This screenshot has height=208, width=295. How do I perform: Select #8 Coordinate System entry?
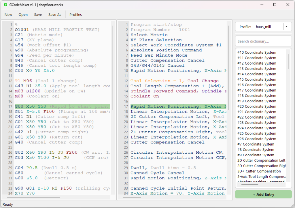256,150
